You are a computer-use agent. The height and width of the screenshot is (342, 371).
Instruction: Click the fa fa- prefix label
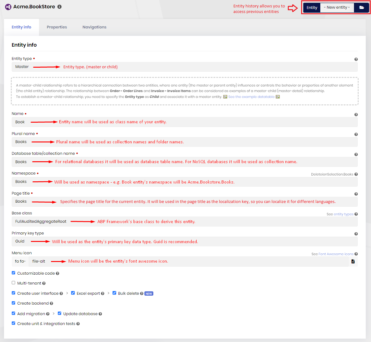pos(20,261)
